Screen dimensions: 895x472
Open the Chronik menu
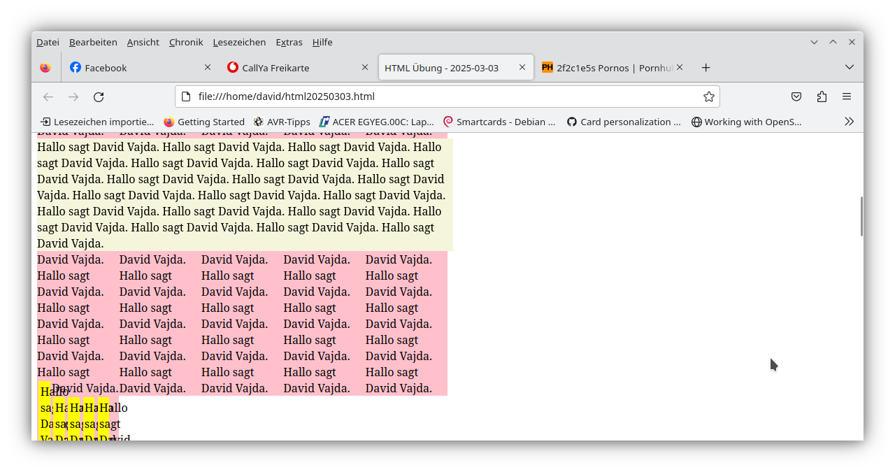[x=186, y=43]
